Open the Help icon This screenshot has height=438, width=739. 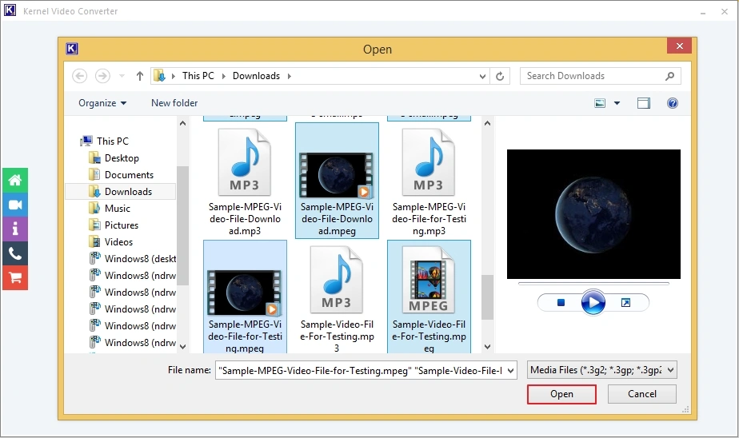[673, 103]
